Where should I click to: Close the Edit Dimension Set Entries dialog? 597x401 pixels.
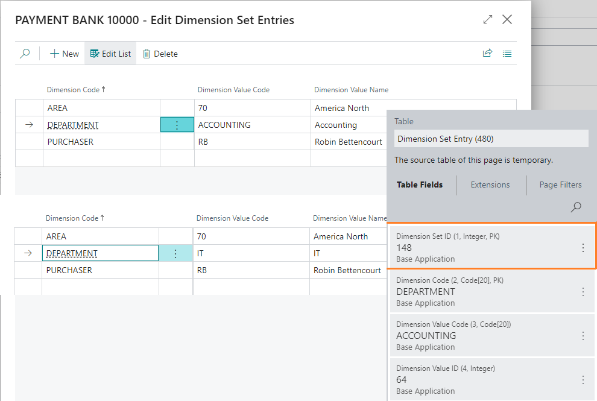pyautogui.click(x=507, y=20)
